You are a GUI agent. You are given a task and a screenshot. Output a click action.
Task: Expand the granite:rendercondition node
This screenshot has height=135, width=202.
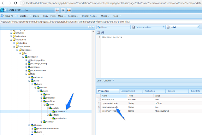33,129
